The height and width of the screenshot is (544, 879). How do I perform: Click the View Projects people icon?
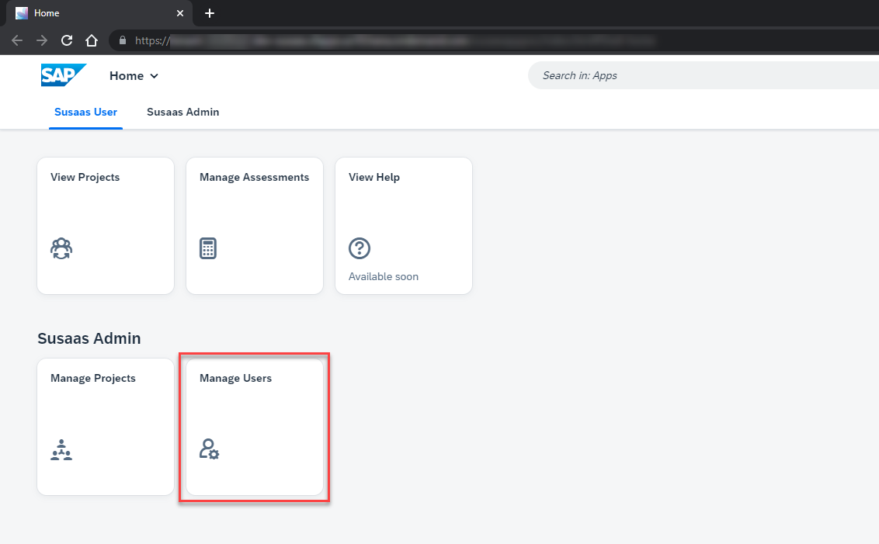coord(61,248)
